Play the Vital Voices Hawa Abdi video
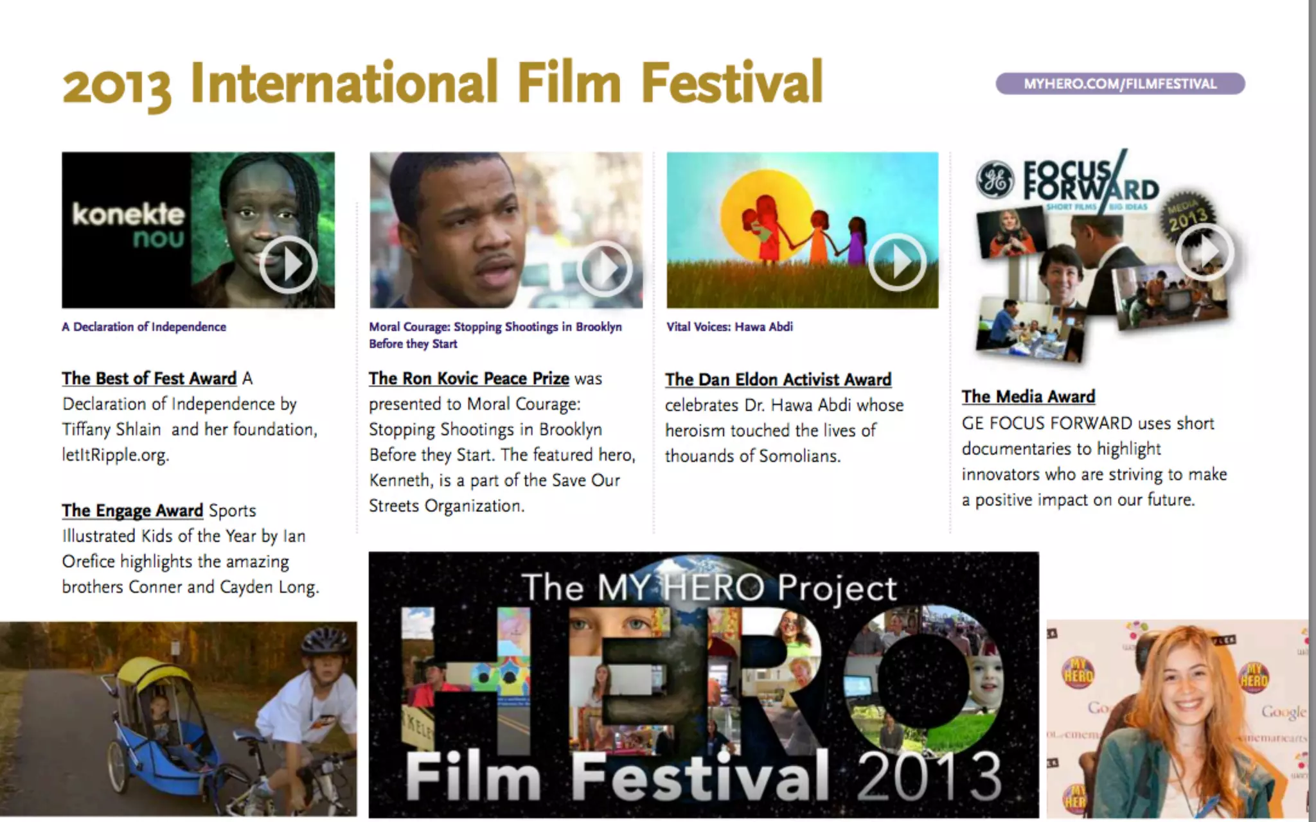This screenshot has width=1316, height=822. pos(897,262)
